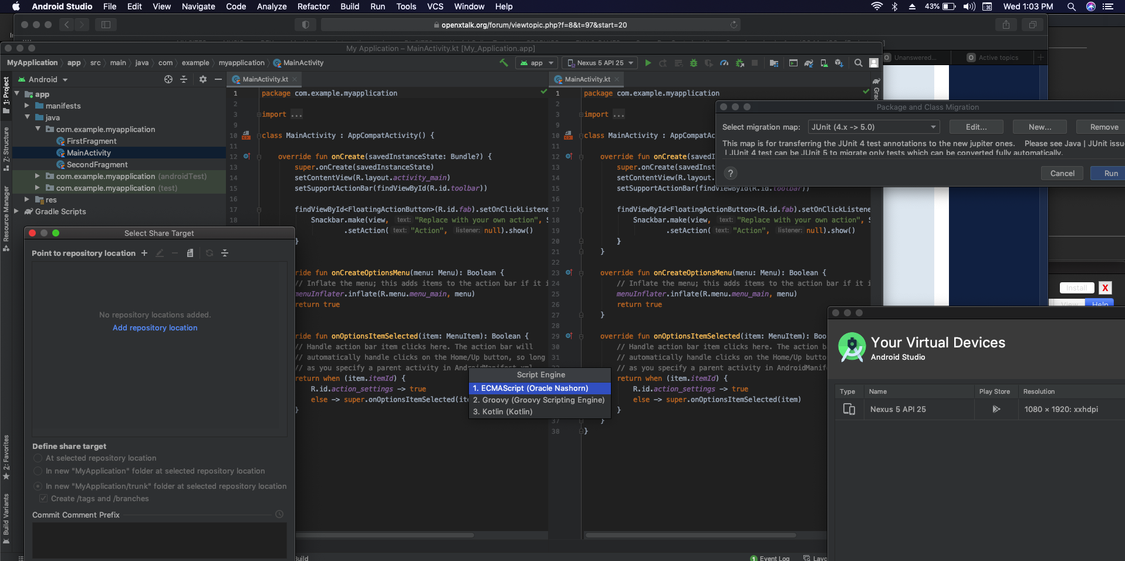Click the macOS Spotlight search icon
Viewport: 1125px width, 561px height.
click(1072, 6)
